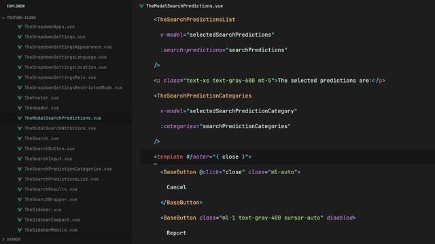Click Vue icon in the editor tab
The image size is (435, 244).
pos(141,6)
